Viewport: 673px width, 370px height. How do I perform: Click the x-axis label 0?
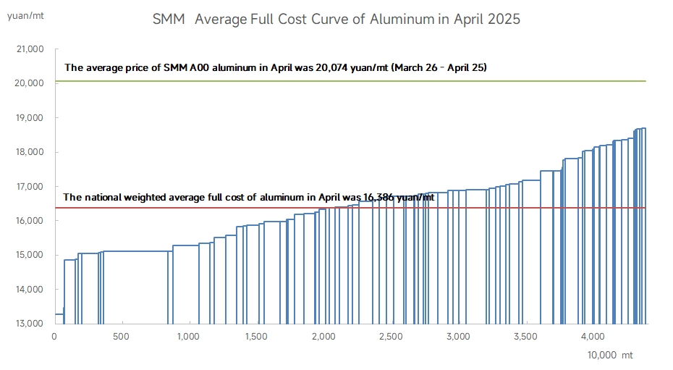point(54,337)
